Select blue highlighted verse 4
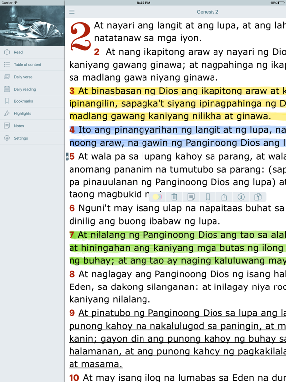Image resolution: width=286 pixels, height=382 pixels. click(x=178, y=136)
